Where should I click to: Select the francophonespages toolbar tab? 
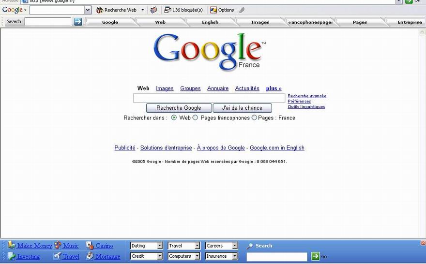tap(310, 22)
